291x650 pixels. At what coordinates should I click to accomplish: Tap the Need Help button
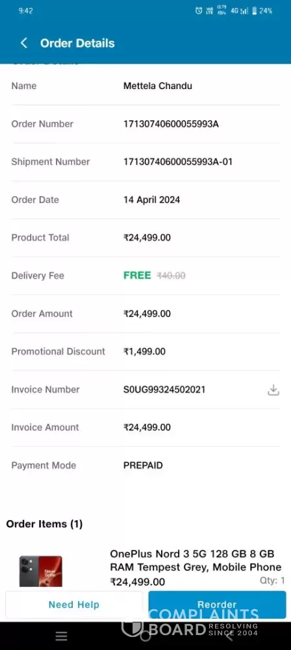pos(74,604)
